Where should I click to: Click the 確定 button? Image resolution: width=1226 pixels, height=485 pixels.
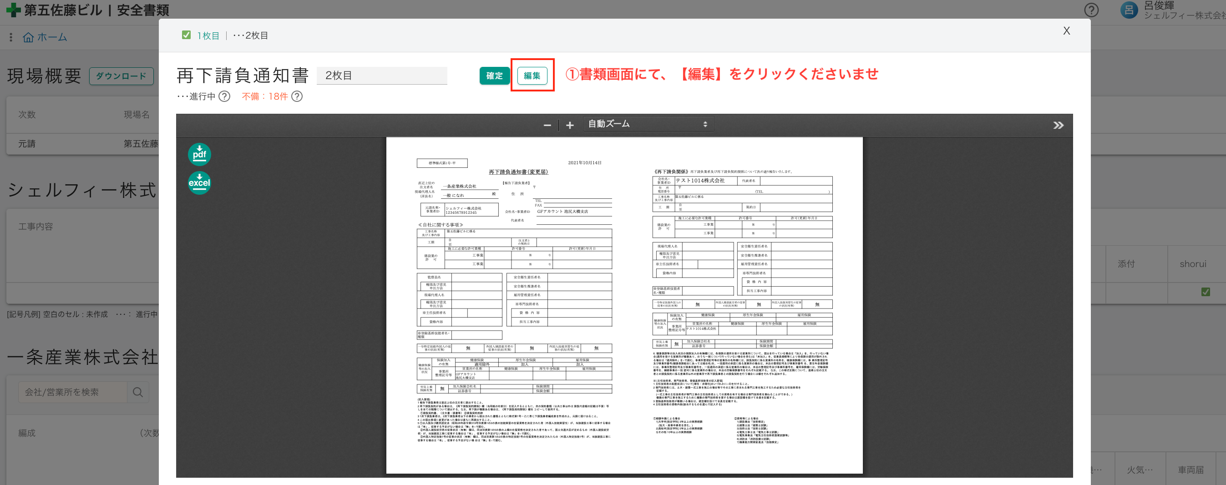pos(495,75)
